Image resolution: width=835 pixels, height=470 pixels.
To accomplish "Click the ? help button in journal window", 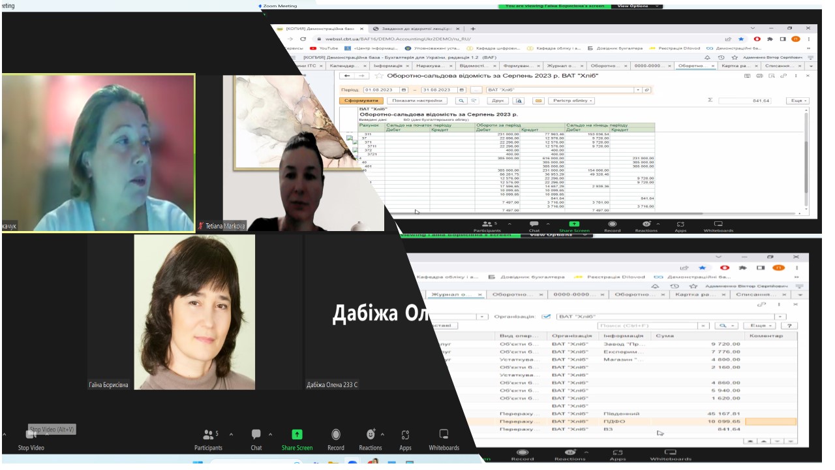I will (x=789, y=325).
